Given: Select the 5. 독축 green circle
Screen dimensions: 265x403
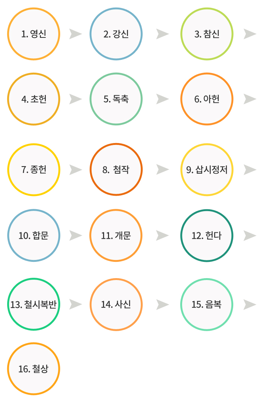Looking at the screenshot, I should pyautogui.click(x=116, y=99).
